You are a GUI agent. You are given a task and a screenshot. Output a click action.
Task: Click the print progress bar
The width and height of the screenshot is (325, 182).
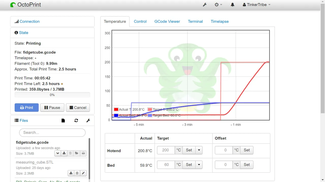[x=52, y=95]
